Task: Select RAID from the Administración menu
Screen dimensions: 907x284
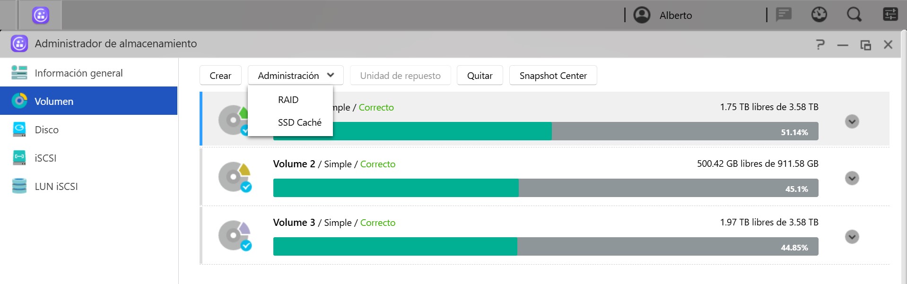Action: pos(288,100)
